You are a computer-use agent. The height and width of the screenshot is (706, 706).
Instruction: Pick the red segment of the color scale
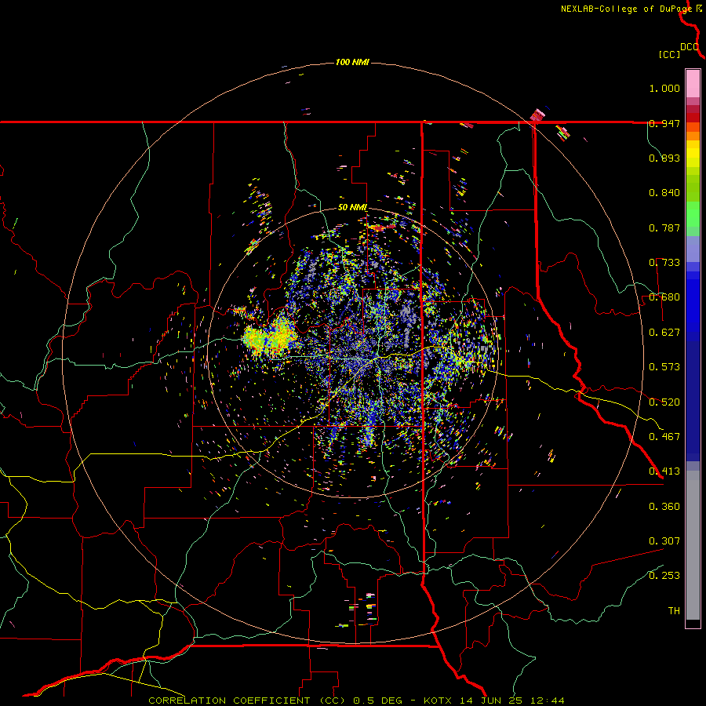(x=693, y=117)
